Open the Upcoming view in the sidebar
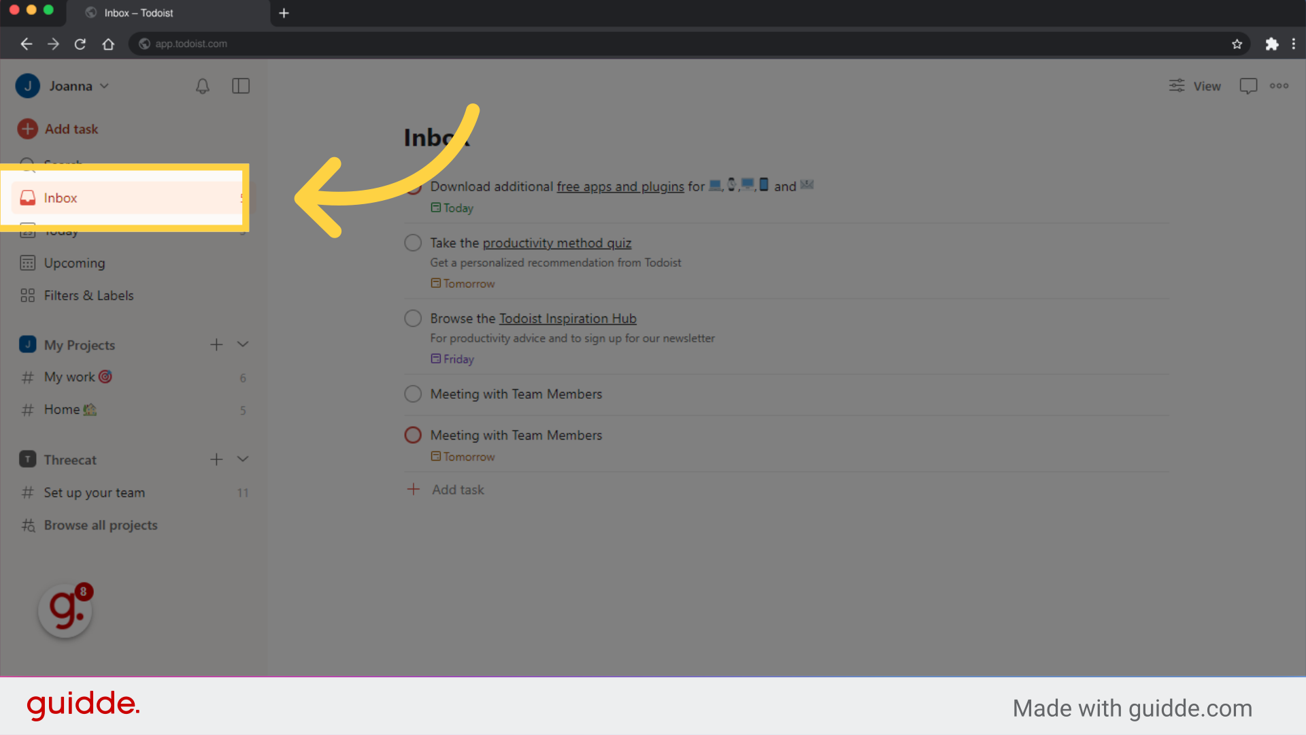This screenshot has height=735, width=1306. click(x=73, y=263)
